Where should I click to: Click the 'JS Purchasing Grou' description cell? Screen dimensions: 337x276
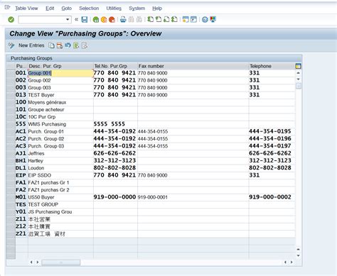pos(60,211)
